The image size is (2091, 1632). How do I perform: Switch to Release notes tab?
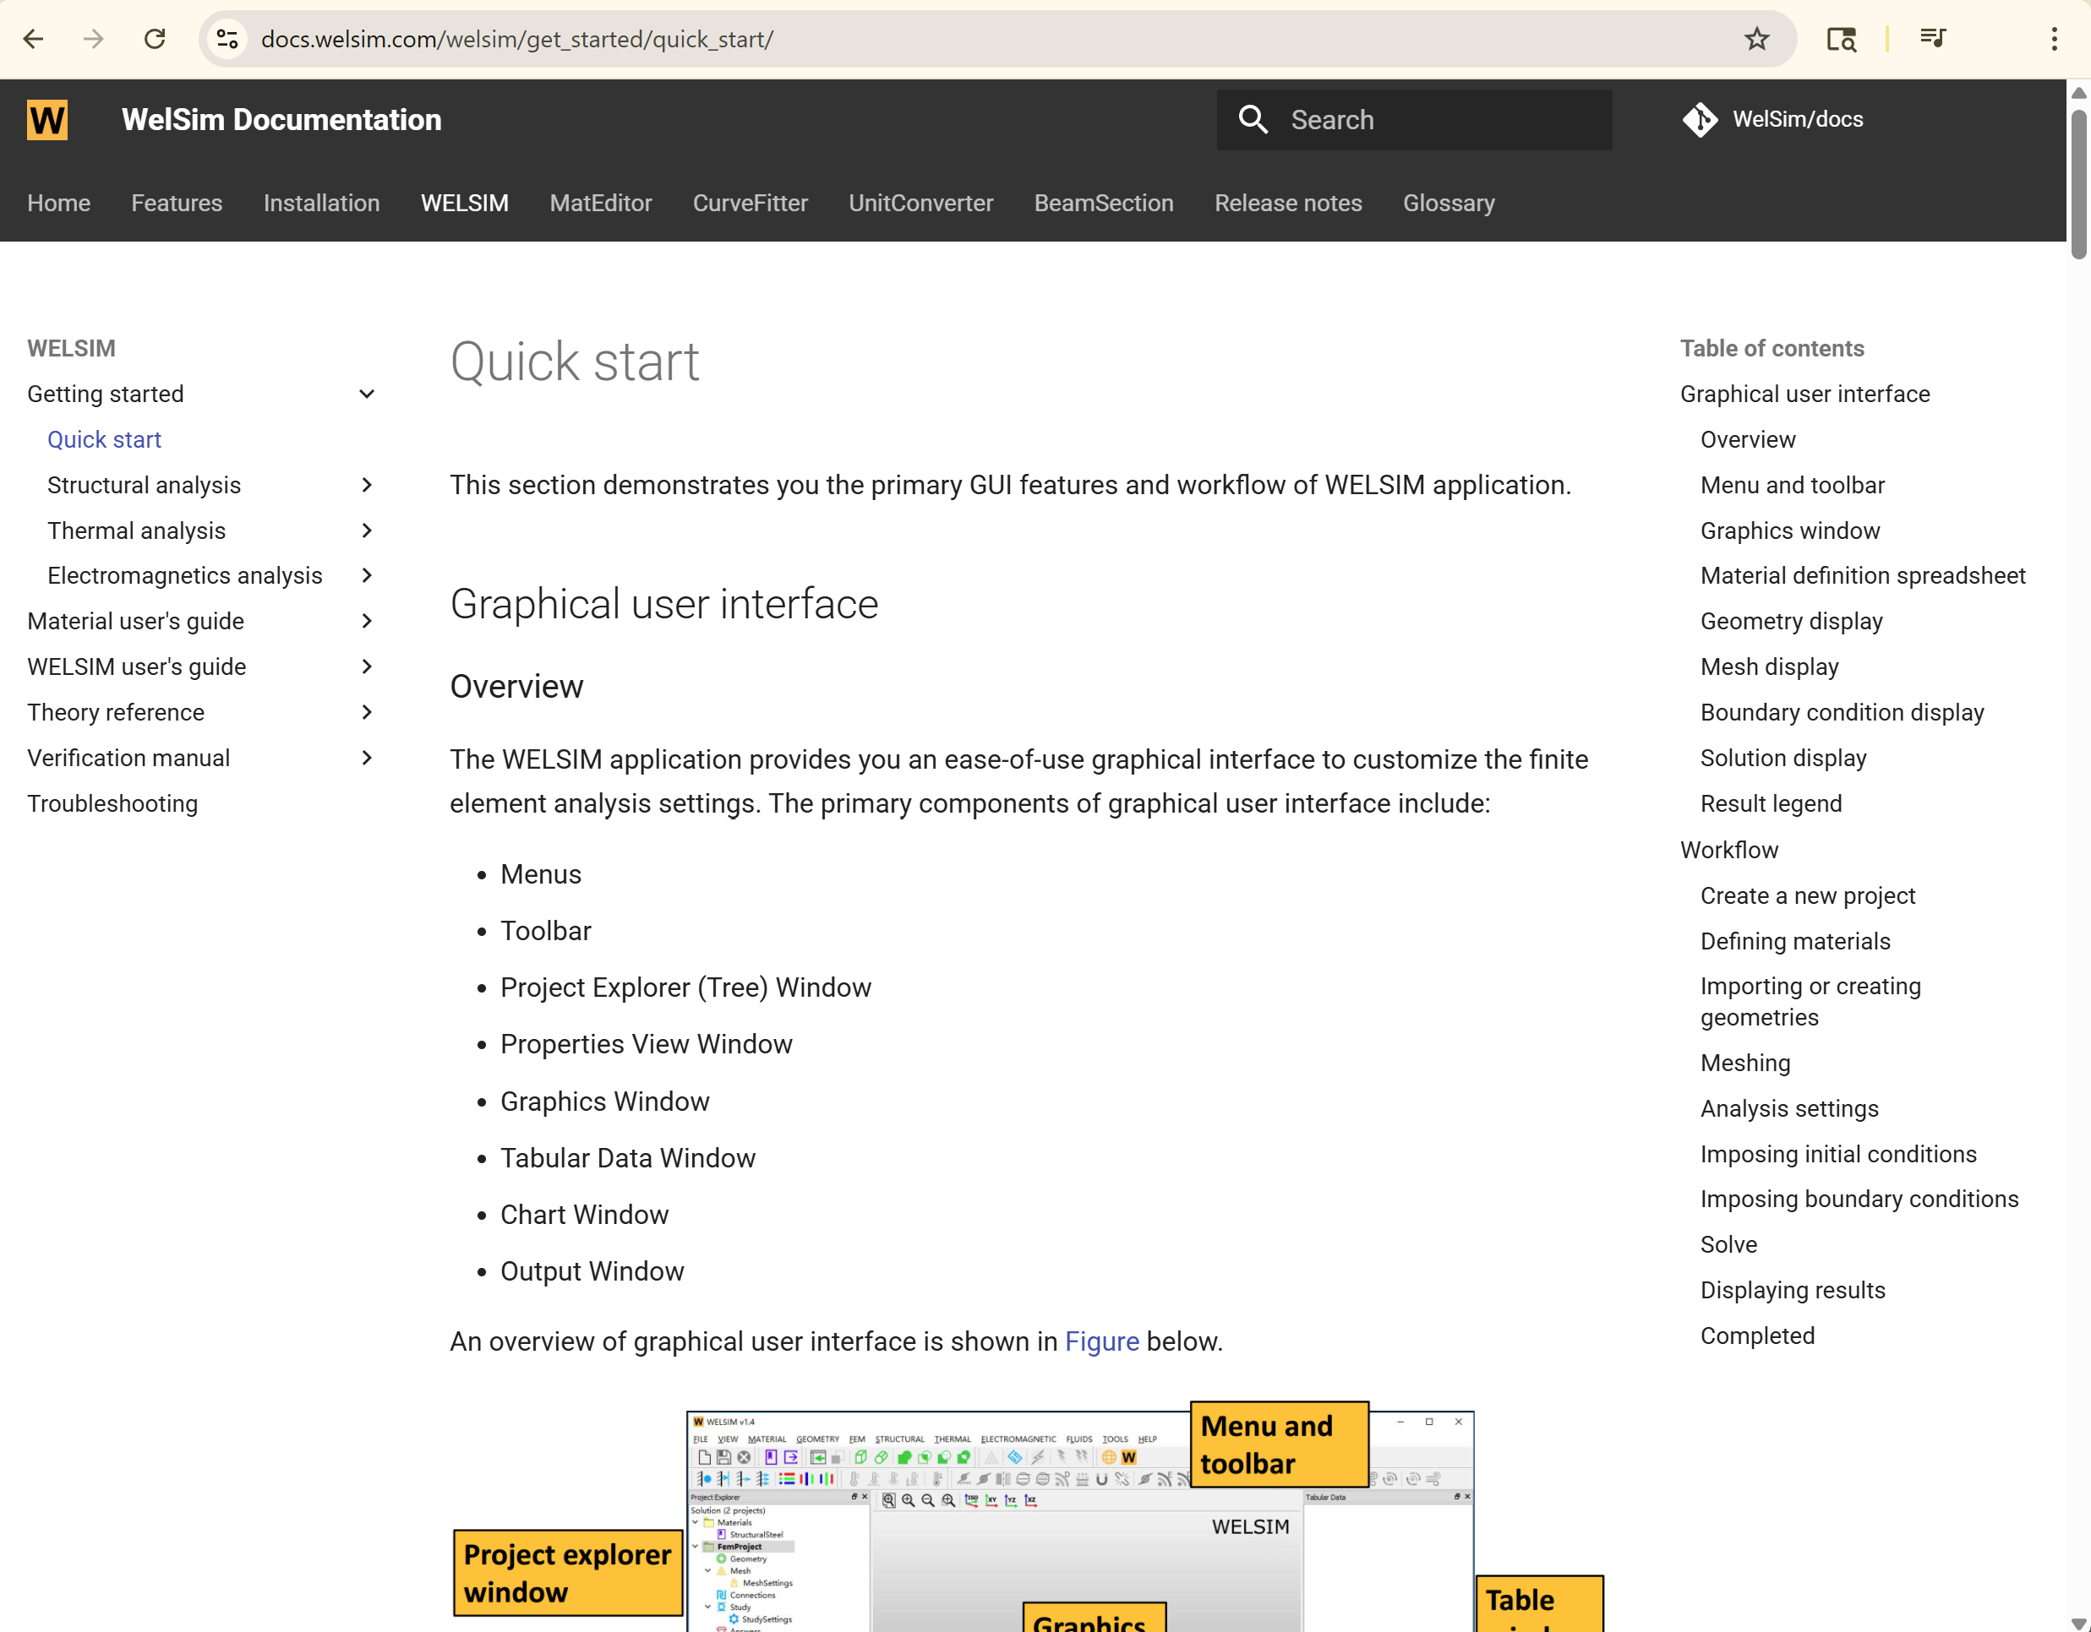coord(1288,204)
